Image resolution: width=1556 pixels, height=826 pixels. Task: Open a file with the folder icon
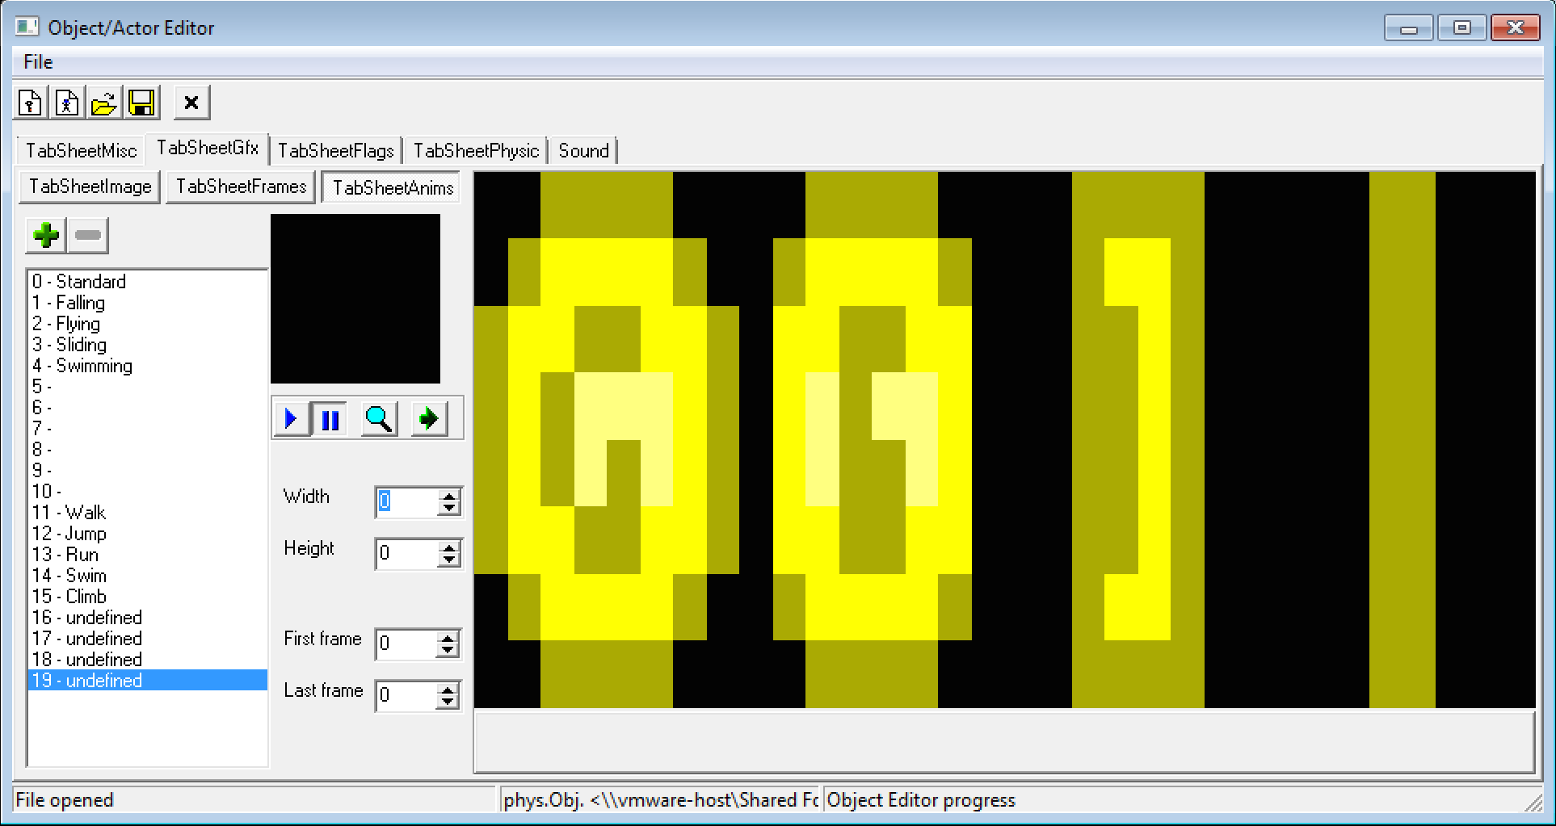[104, 103]
